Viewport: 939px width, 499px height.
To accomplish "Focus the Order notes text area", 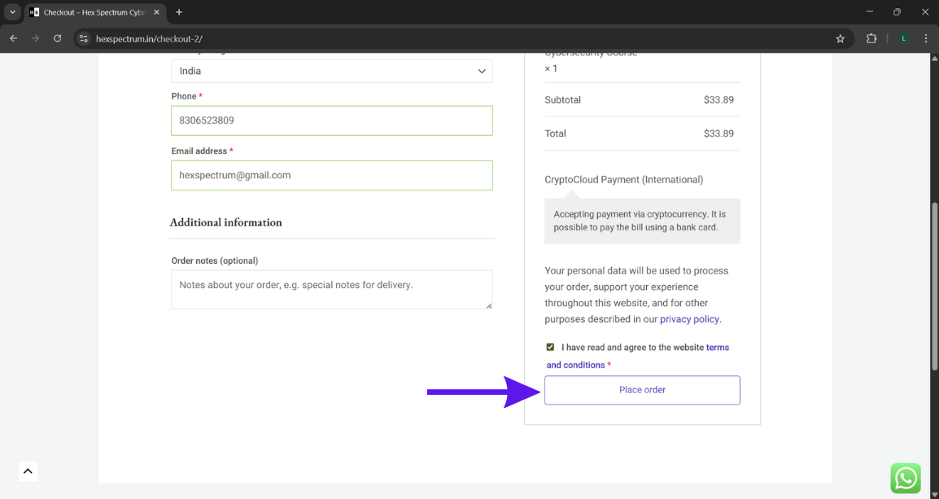I will pos(331,290).
